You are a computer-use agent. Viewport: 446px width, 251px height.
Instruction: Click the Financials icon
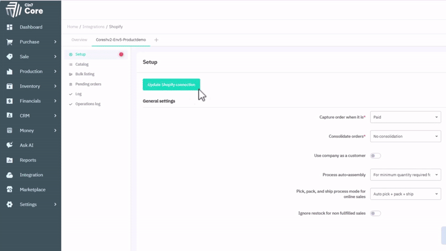9,101
